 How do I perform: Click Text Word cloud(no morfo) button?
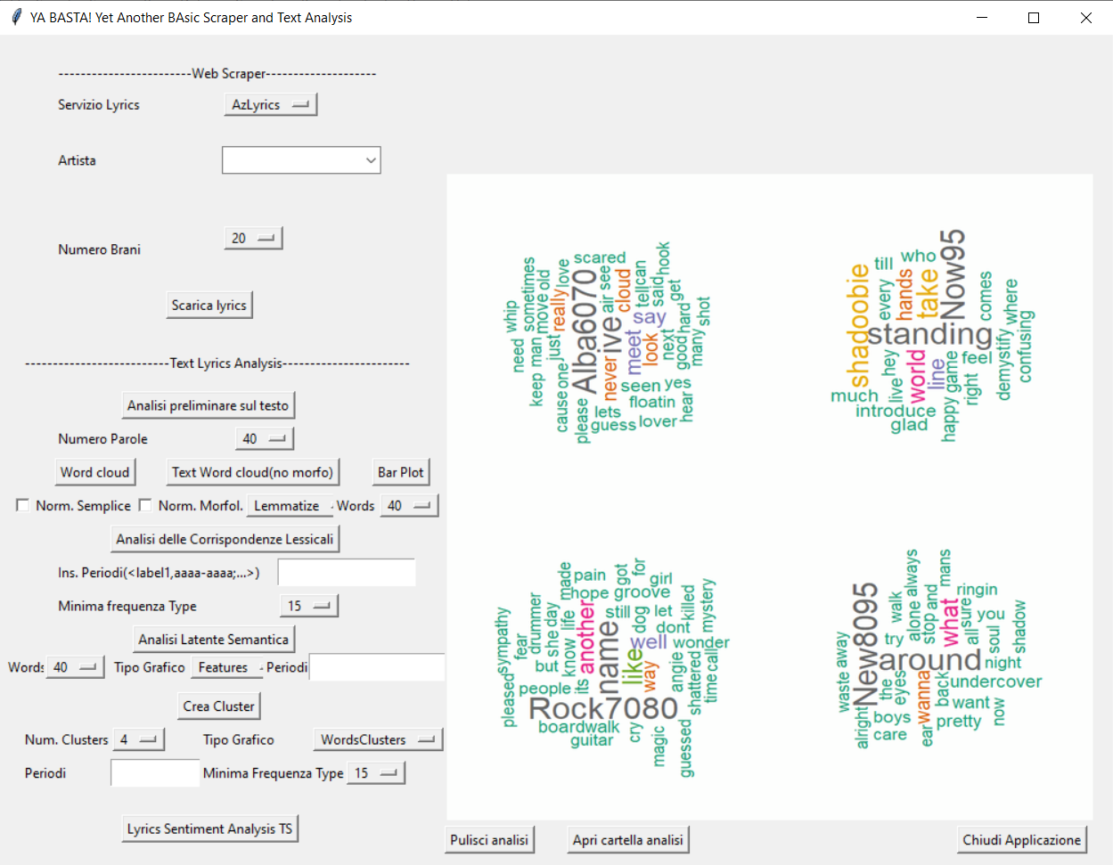tap(252, 472)
